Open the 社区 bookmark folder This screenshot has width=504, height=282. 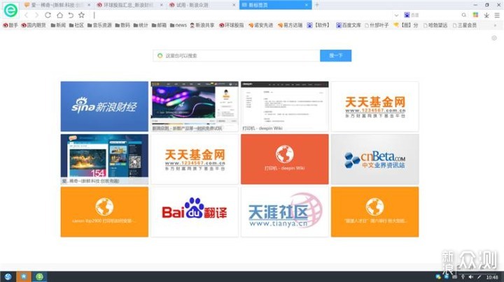coord(76,25)
